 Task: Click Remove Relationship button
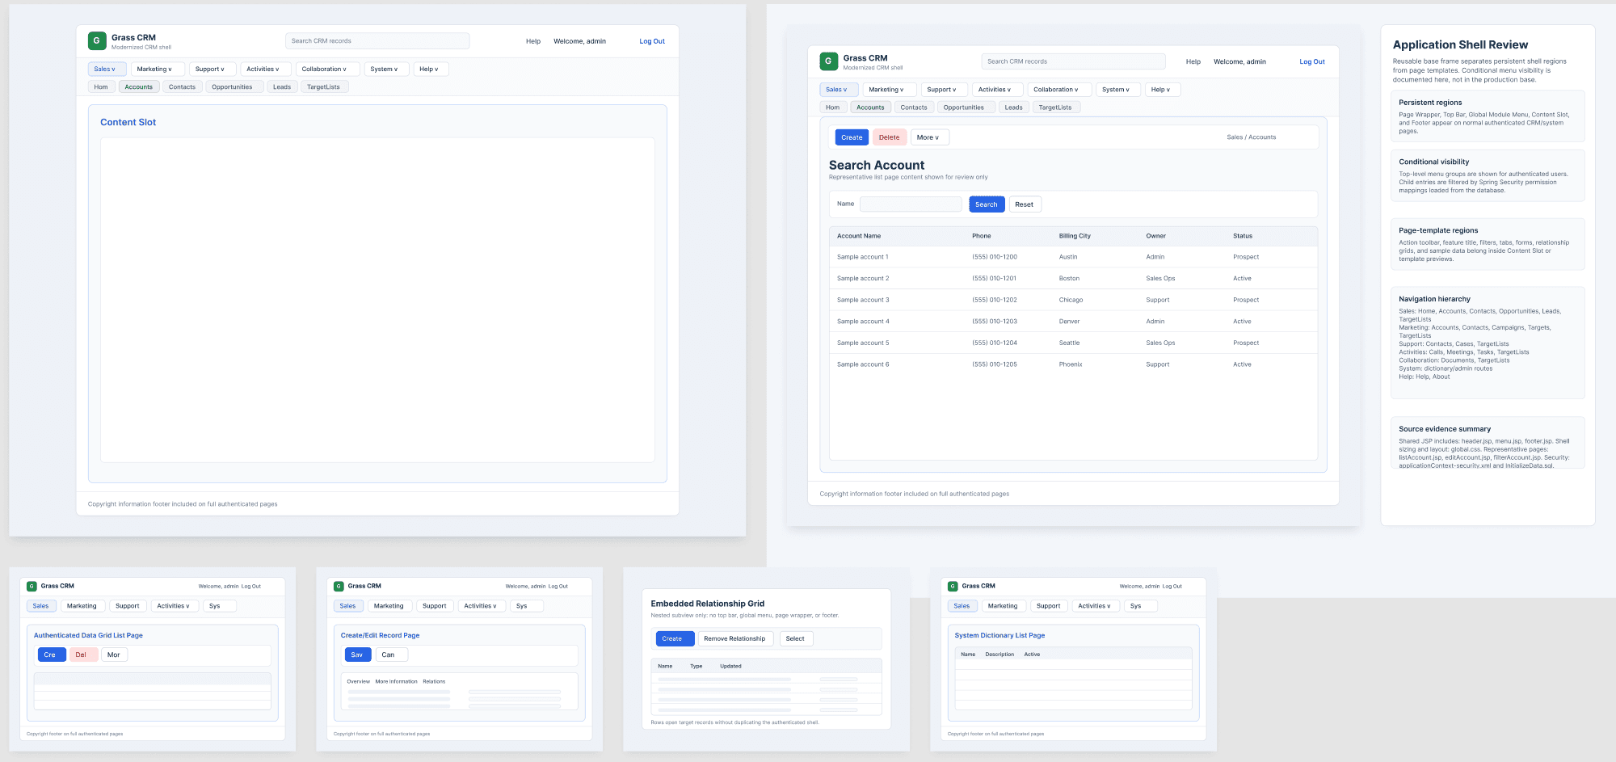(x=734, y=638)
